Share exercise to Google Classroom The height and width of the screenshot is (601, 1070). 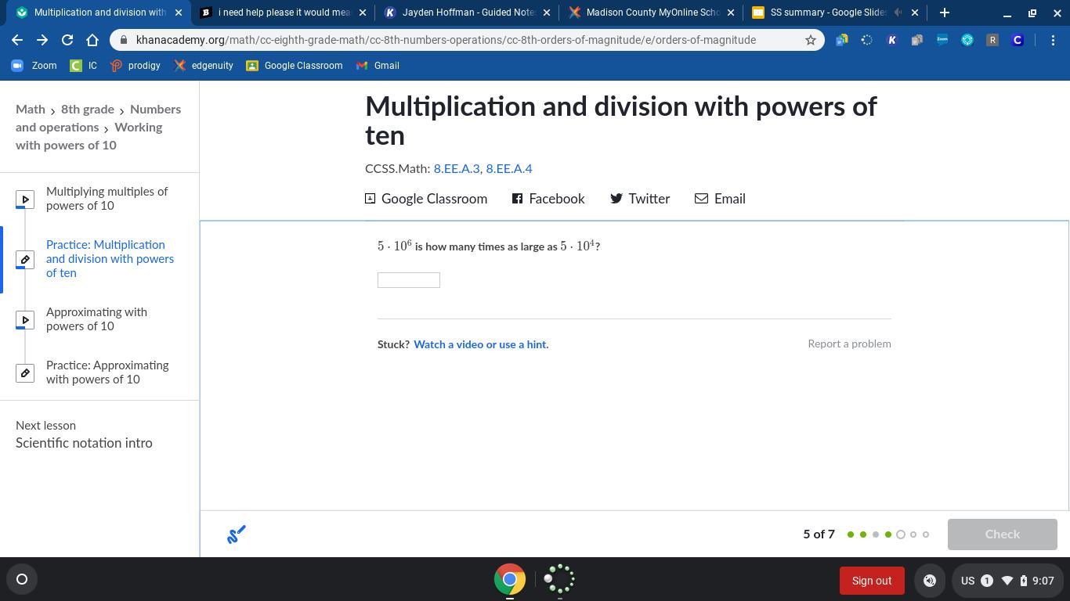pyautogui.click(x=426, y=199)
